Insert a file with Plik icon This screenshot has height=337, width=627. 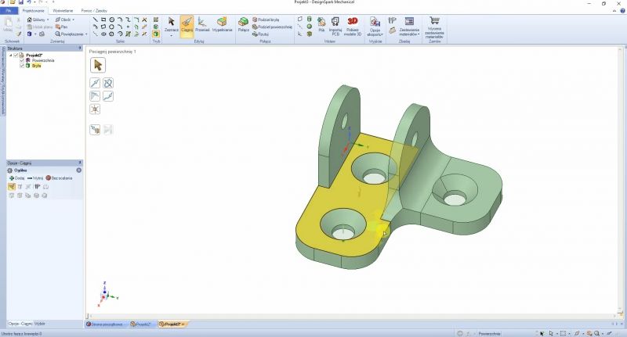[321, 25]
